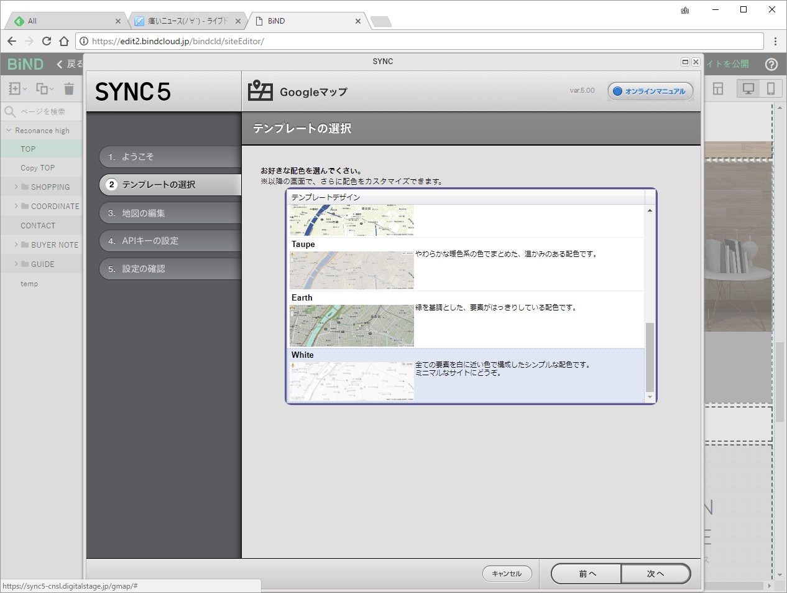
Task: Open a new browser tab
Action: pos(380,22)
